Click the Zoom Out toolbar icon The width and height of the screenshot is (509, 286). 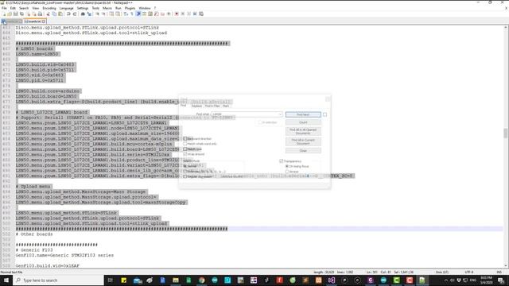pyautogui.click(x=103, y=14)
